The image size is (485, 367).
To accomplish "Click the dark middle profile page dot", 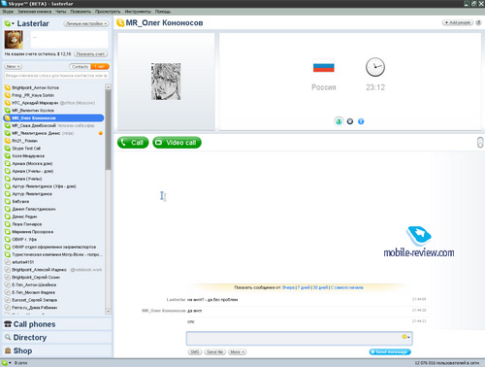I will 350,121.
